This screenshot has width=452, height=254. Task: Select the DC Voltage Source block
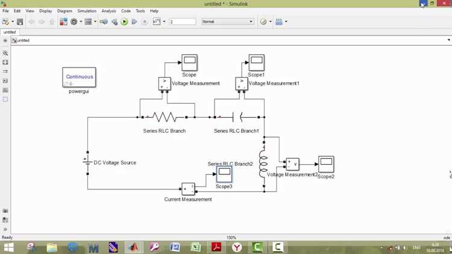coord(87,163)
